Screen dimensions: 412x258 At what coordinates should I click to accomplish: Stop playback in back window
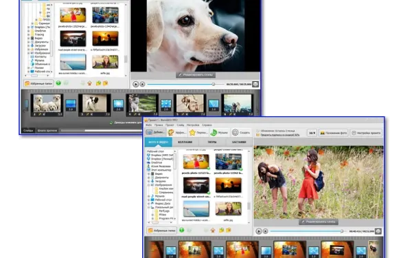[142, 84]
